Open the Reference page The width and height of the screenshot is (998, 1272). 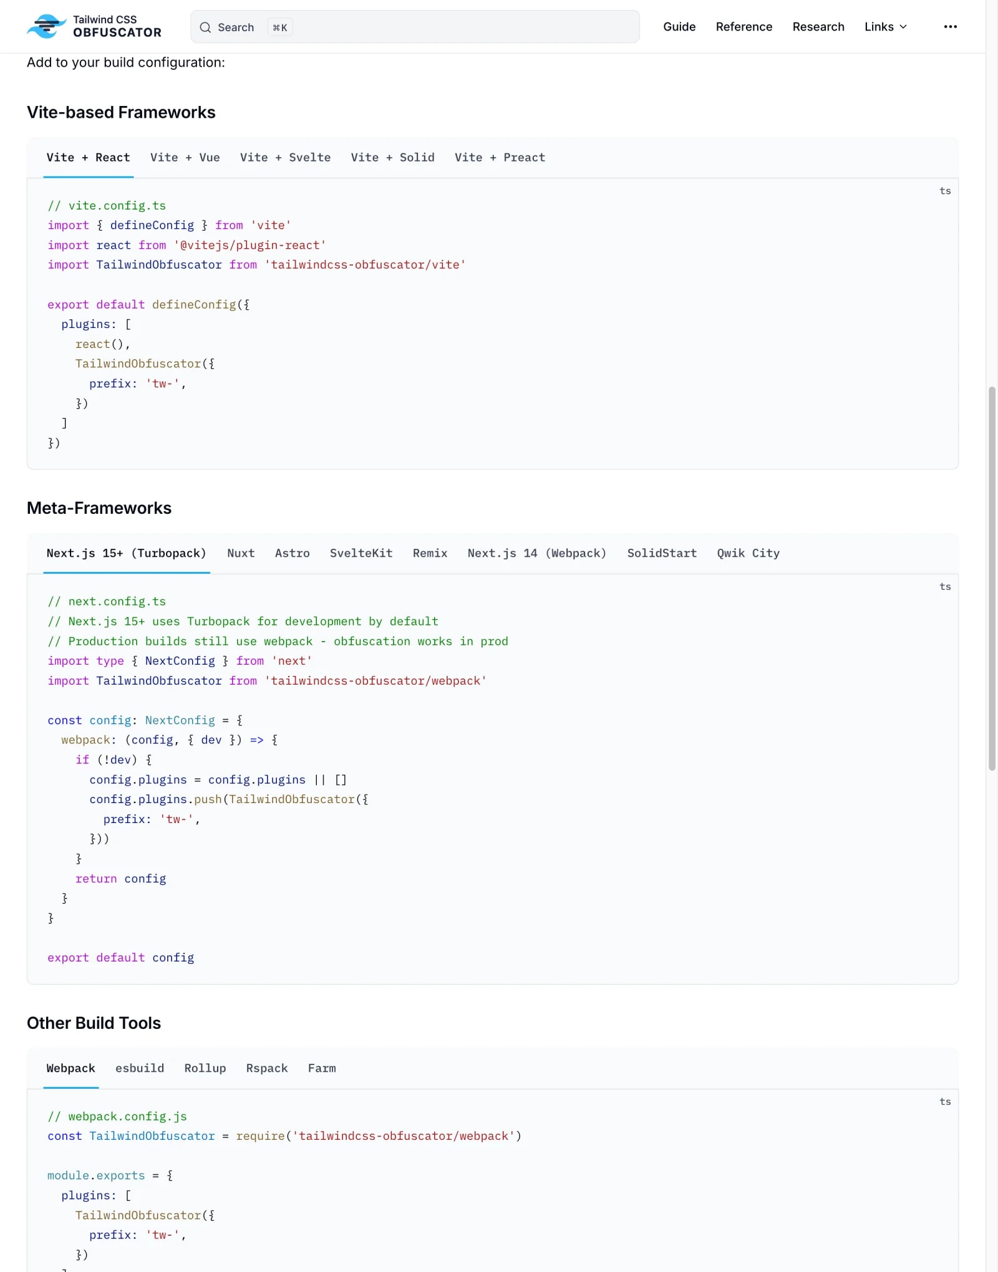tap(744, 27)
